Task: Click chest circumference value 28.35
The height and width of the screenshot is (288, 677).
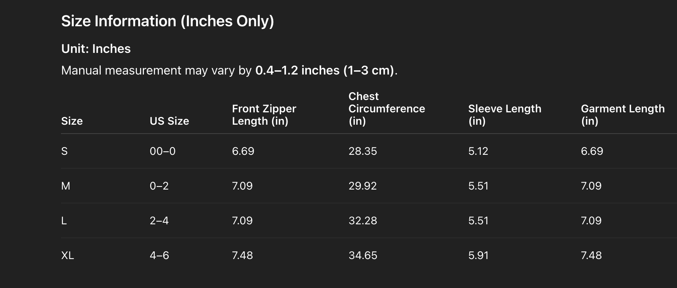Action: point(363,151)
